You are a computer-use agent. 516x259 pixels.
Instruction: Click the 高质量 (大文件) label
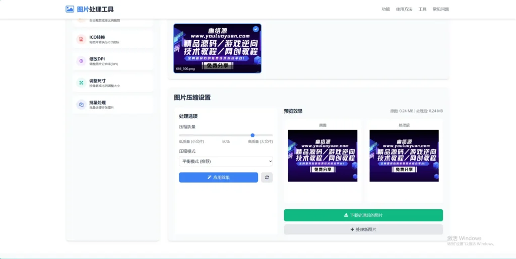[261, 141]
